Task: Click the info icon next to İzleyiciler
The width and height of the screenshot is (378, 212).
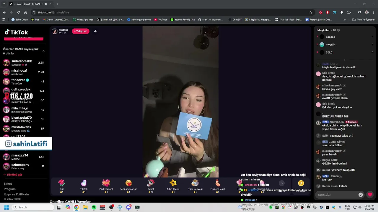Action: (x=338, y=30)
